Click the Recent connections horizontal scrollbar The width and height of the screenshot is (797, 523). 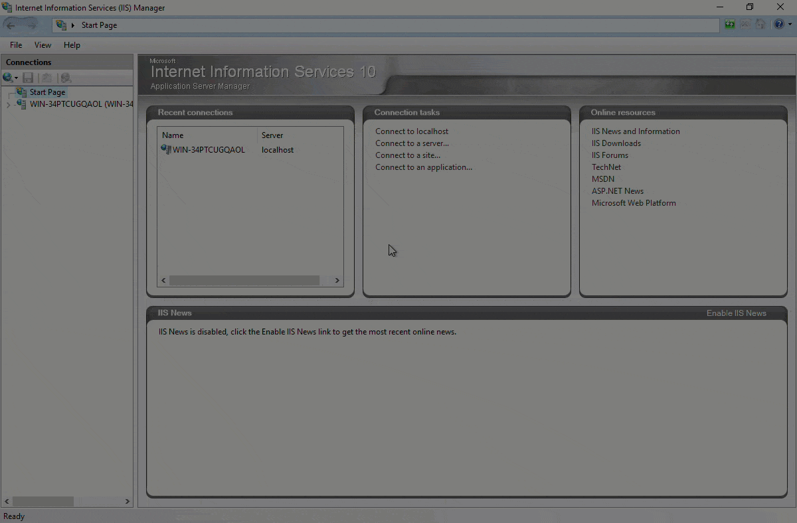[244, 281]
